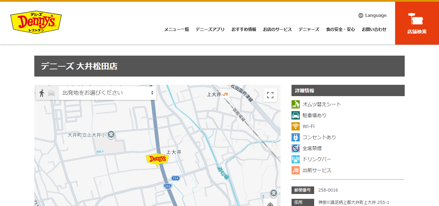Click the Denny's marker on the map
The width and height of the screenshot is (439, 206).
tap(157, 160)
